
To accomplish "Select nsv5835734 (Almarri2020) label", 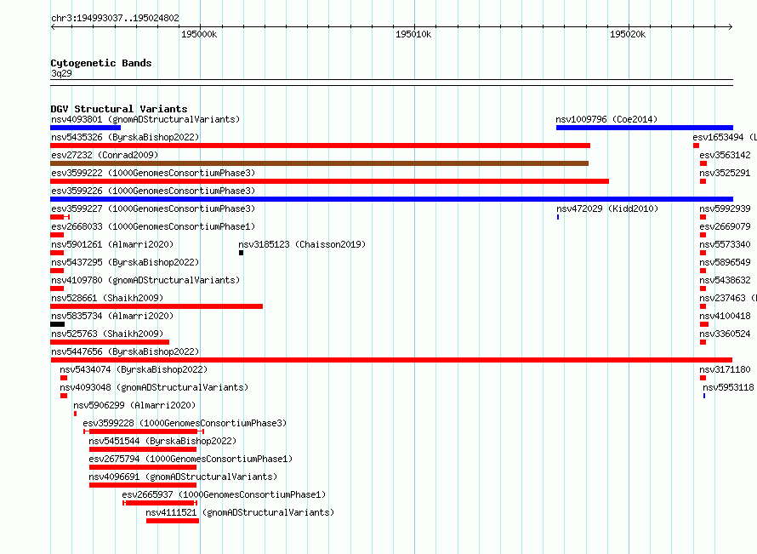I will (x=112, y=316).
